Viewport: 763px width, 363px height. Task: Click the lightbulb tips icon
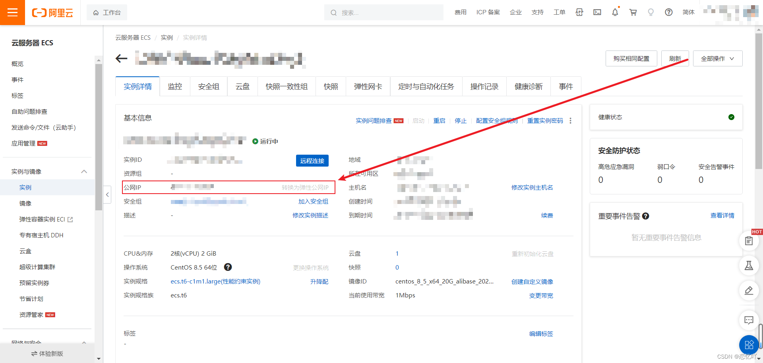point(651,12)
